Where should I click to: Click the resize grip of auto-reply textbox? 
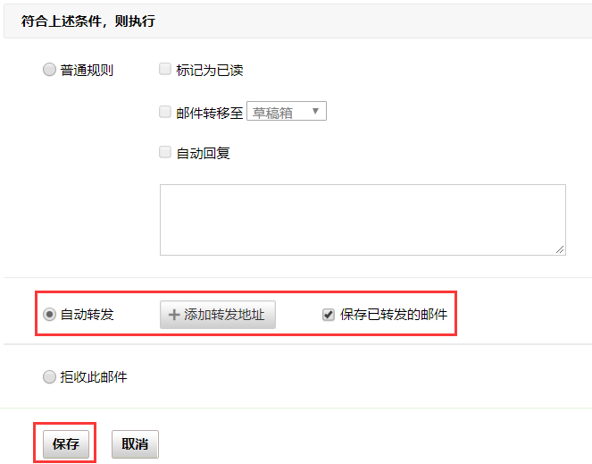point(559,249)
